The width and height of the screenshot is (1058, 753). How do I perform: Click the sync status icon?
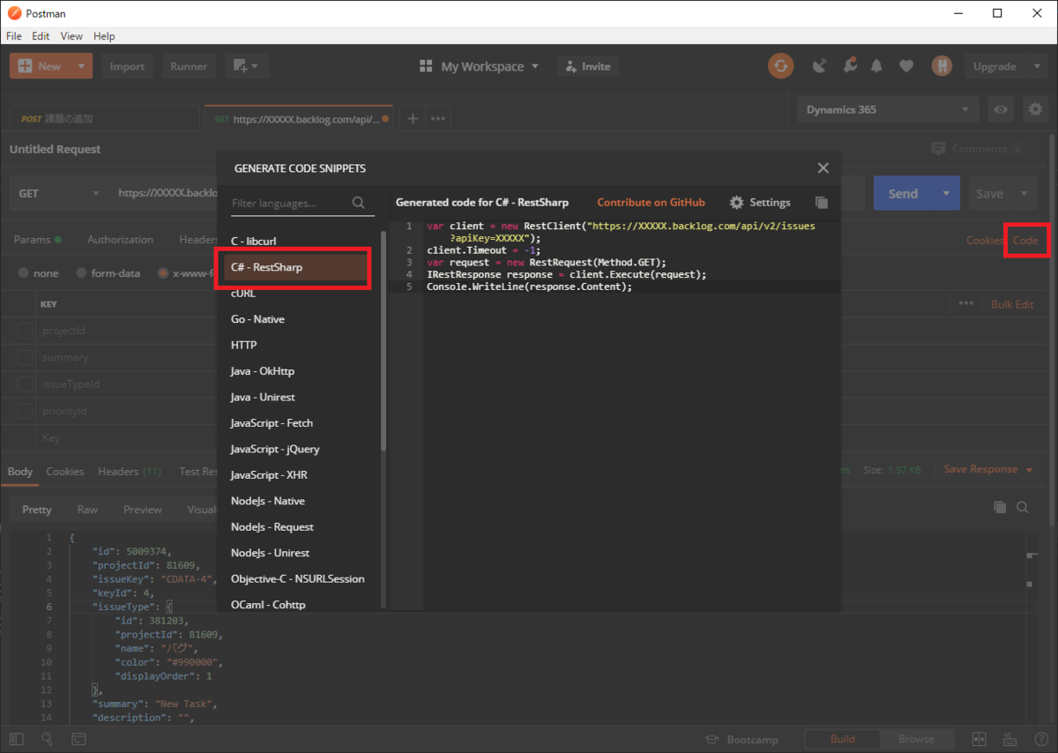pyautogui.click(x=780, y=66)
